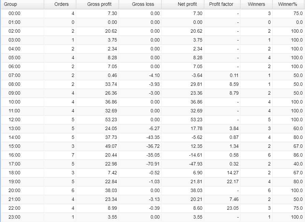
Task: Click the Orders column header
Action: click(61, 4)
